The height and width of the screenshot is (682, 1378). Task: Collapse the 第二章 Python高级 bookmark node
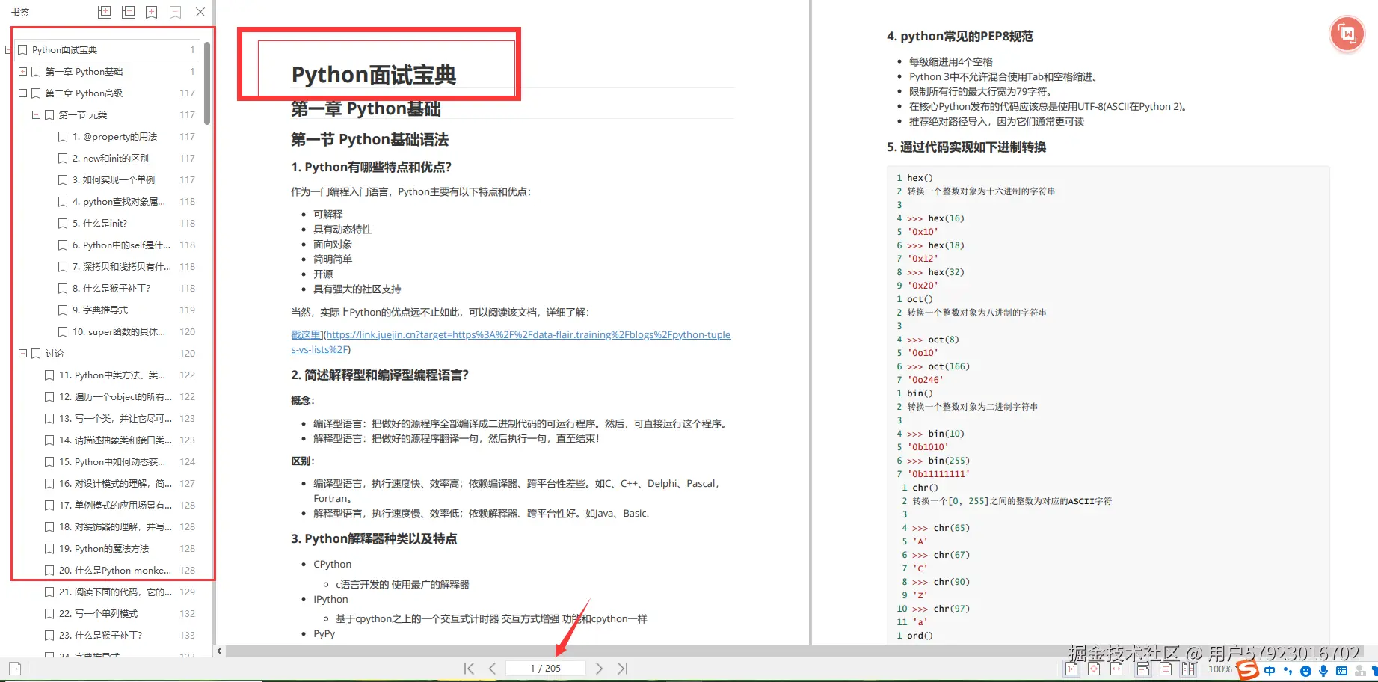[22, 93]
